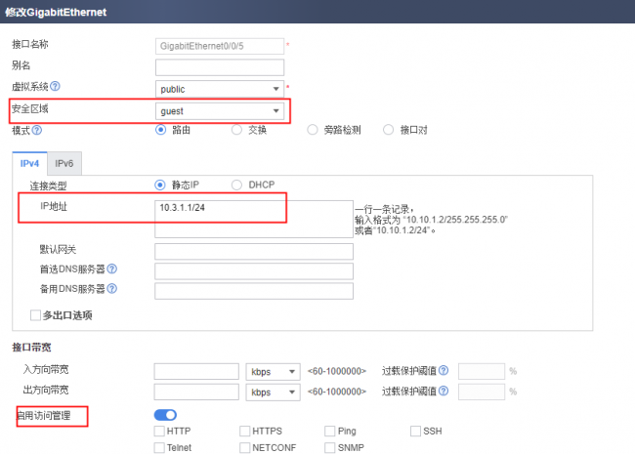The height and width of the screenshot is (454, 635).
Task: Select the 路由 mode radio button
Action: [161, 130]
